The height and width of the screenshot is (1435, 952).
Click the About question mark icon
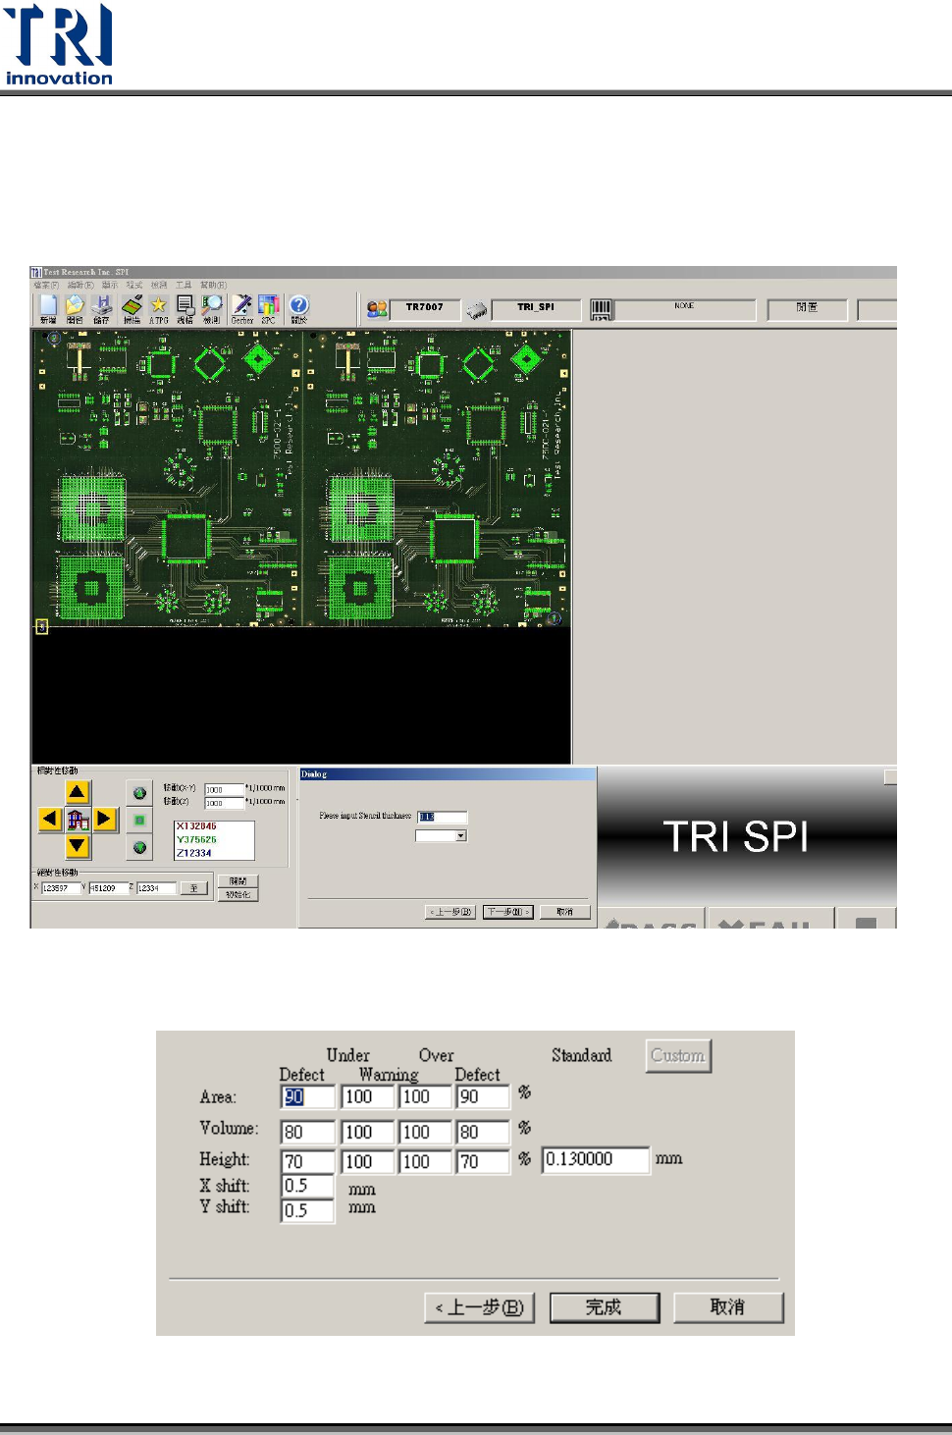click(299, 307)
